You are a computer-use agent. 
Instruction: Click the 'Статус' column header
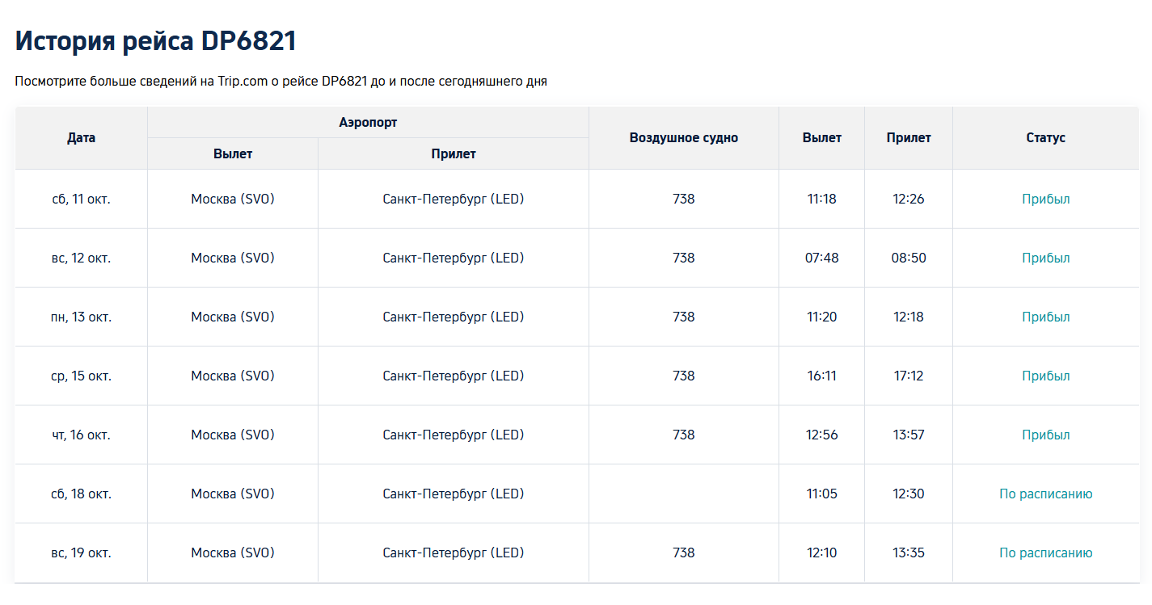pyautogui.click(x=1045, y=137)
